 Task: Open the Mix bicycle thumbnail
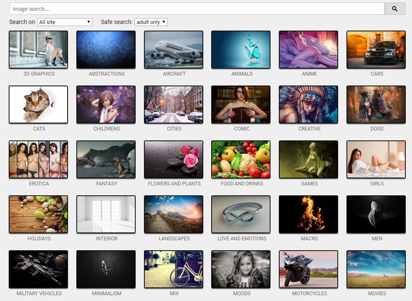(x=173, y=269)
